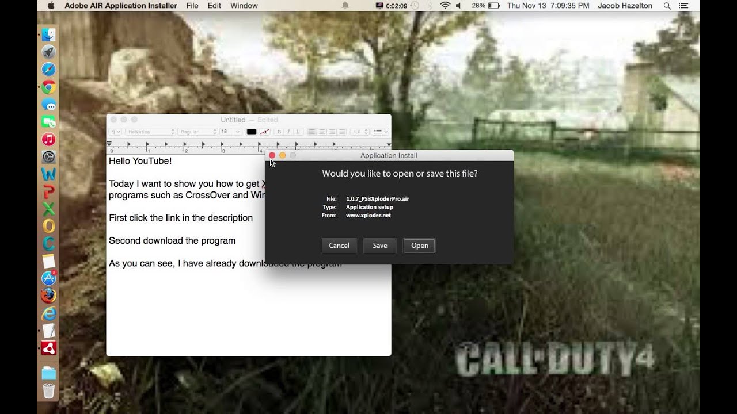Screen dimensions: 737x414
Task: Click Cancel in Application Install dialog
Action: (x=339, y=246)
